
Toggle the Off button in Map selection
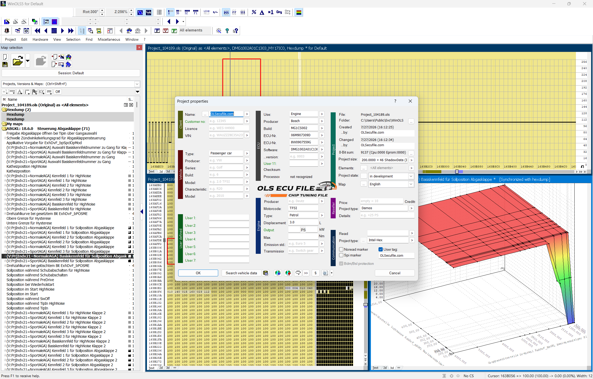click(58, 92)
